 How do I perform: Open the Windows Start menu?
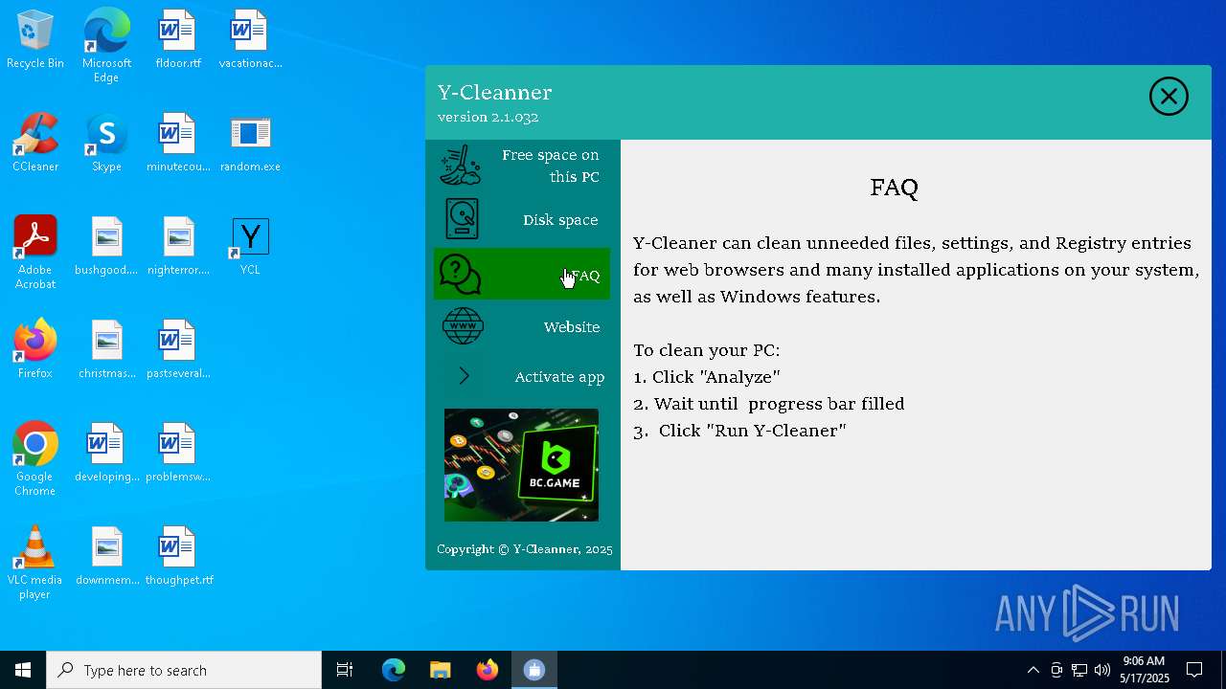click(23, 670)
